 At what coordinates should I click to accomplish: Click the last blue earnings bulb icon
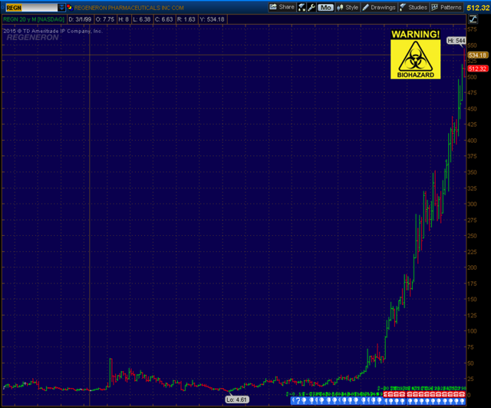[x=462, y=401]
